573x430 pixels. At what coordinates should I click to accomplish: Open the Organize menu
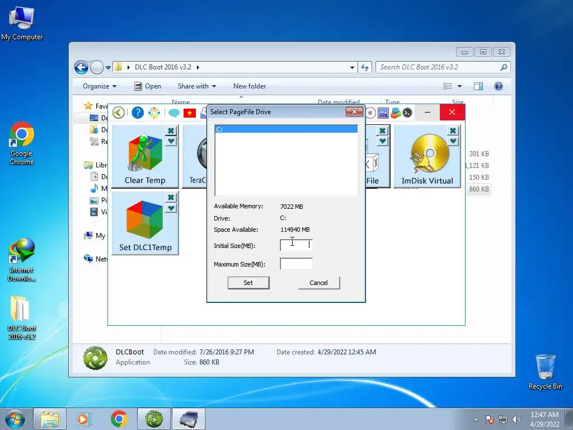coord(100,86)
